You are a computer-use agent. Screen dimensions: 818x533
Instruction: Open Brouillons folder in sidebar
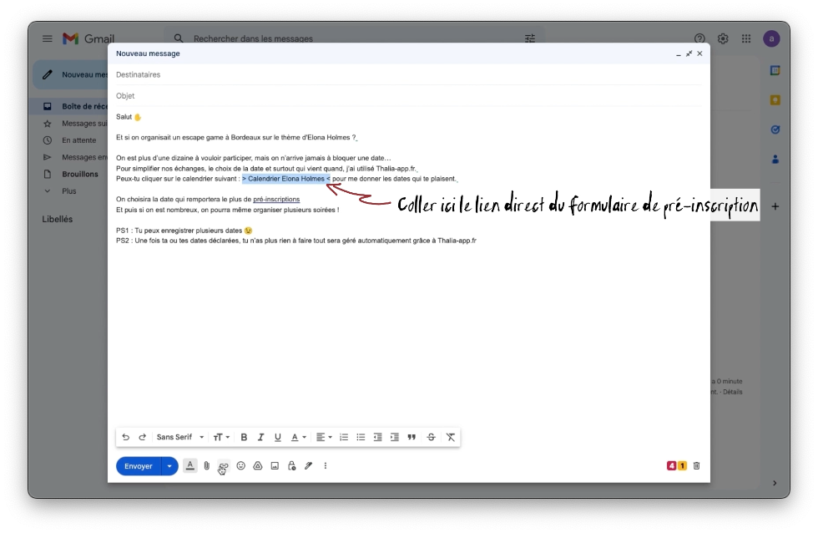point(80,175)
